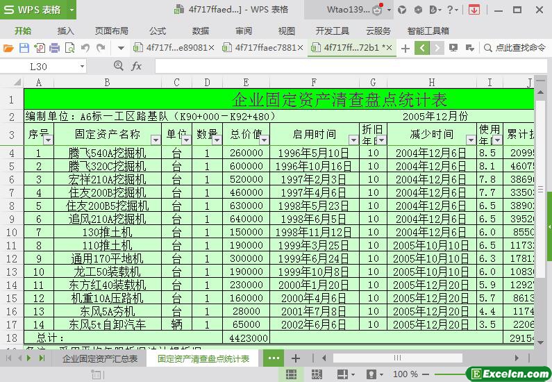
Task: Select row header 10
Action: click(x=12, y=233)
